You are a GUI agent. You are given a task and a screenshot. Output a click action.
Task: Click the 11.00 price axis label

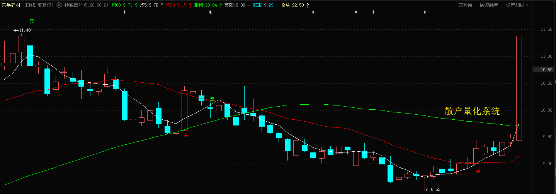point(546,57)
